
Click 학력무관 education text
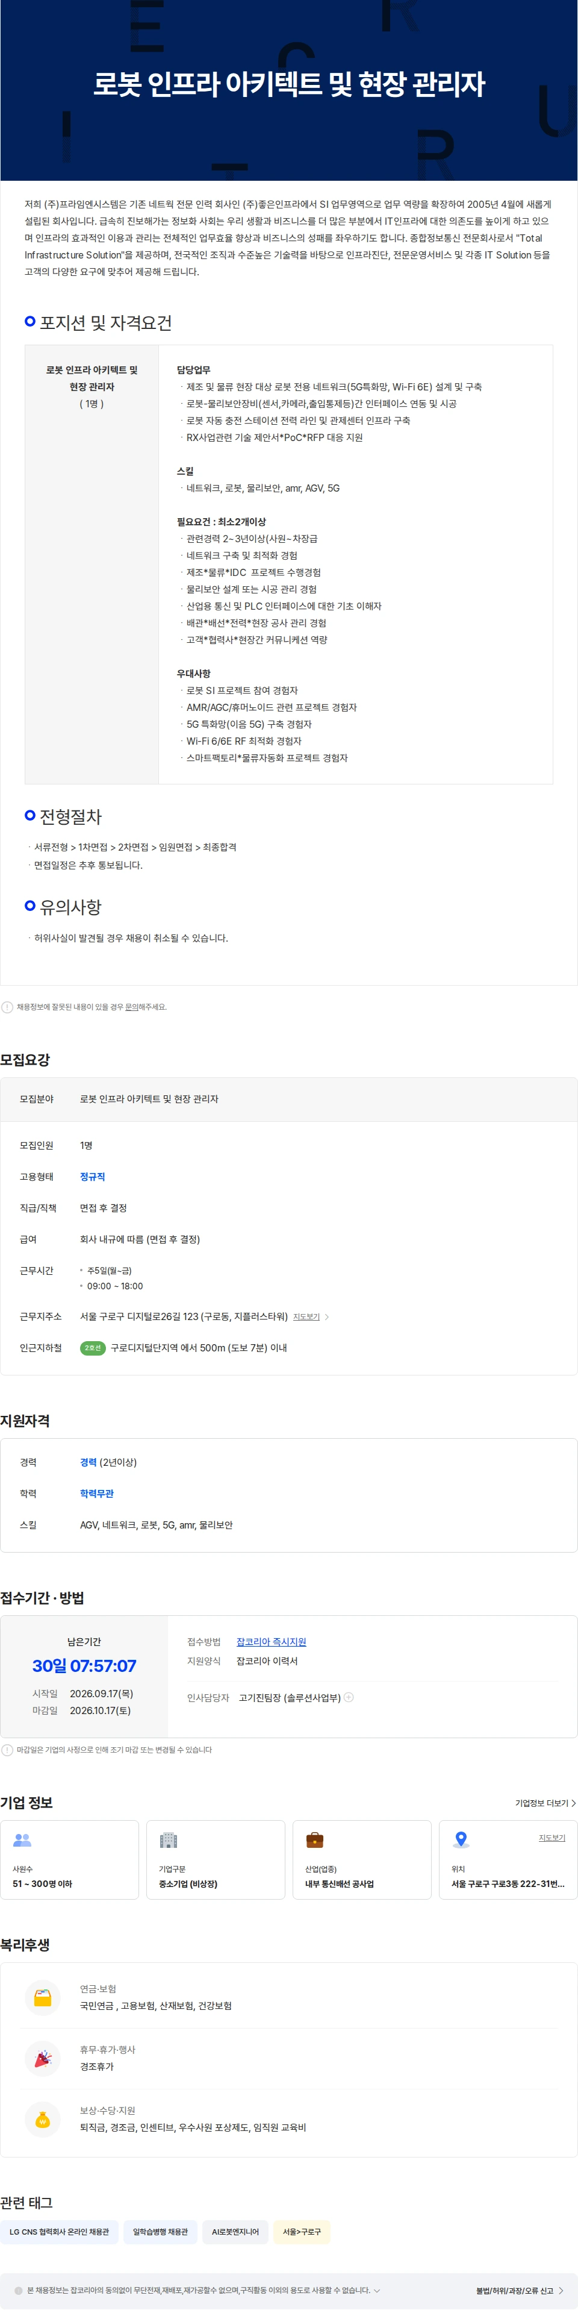97,1494
